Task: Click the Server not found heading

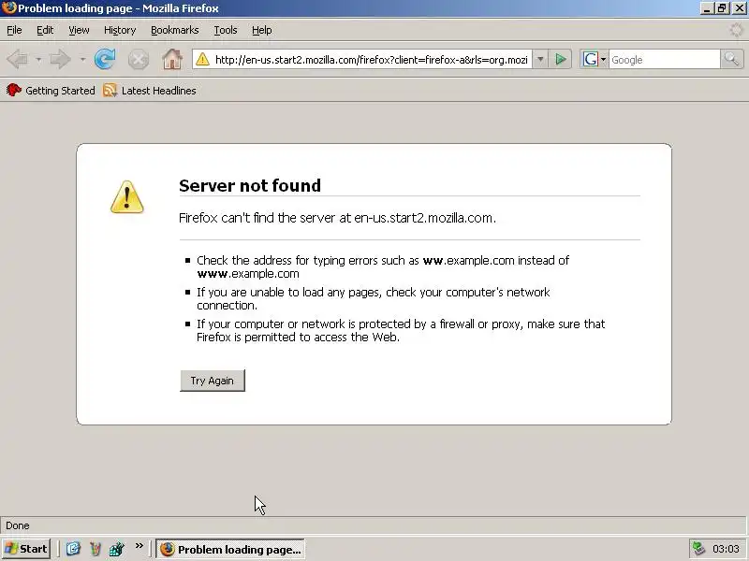Action: pos(250,185)
